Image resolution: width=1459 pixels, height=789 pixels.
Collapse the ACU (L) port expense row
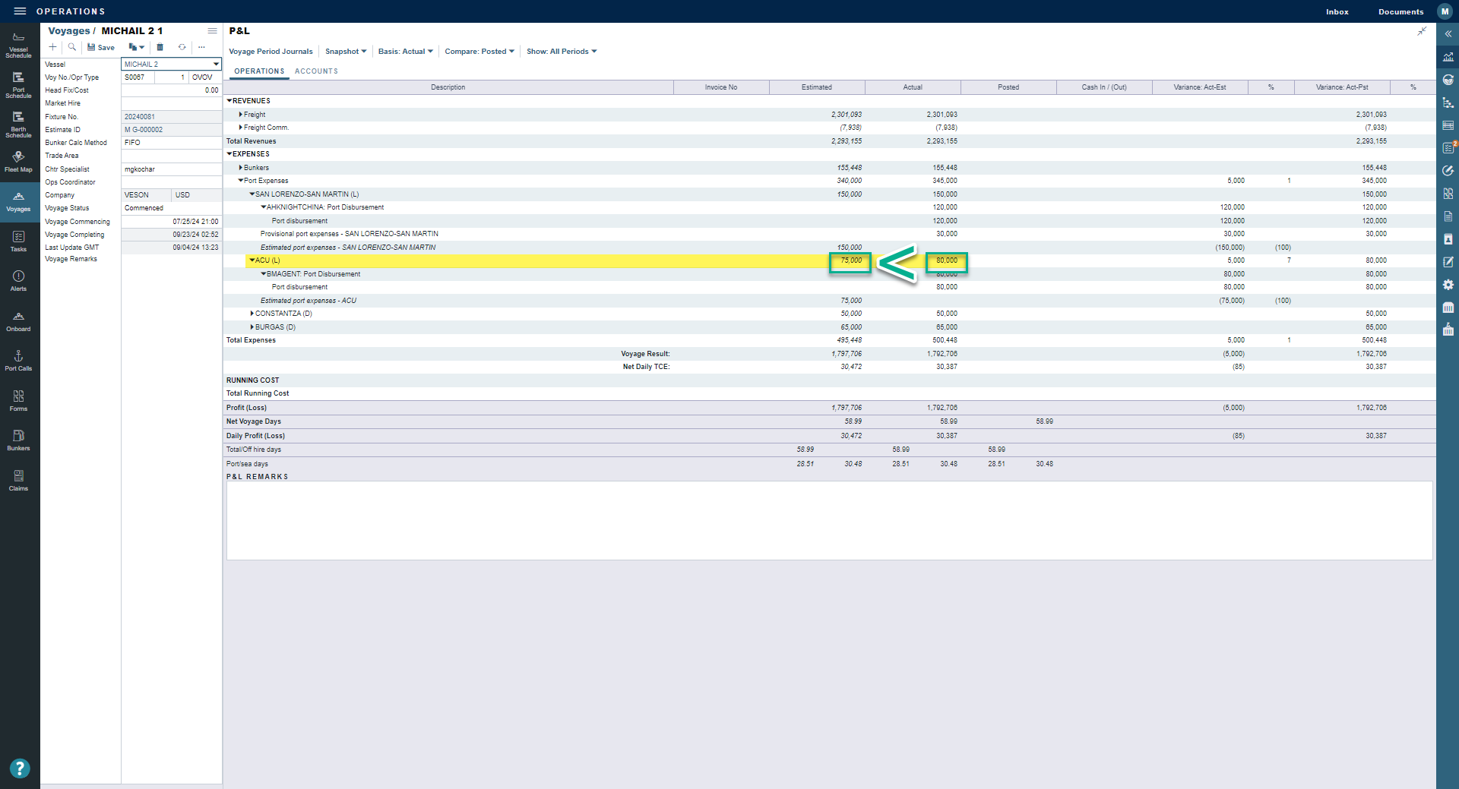coord(252,260)
